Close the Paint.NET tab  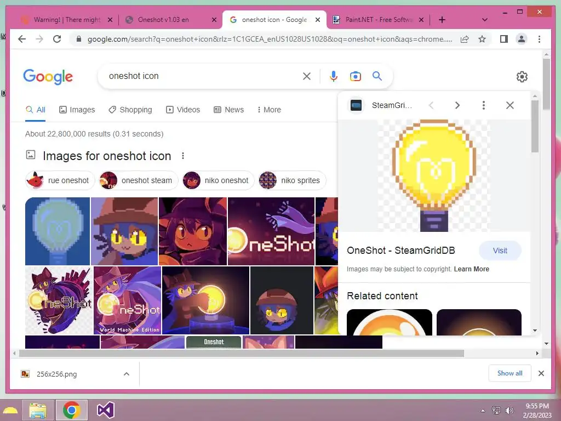click(421, 20)
